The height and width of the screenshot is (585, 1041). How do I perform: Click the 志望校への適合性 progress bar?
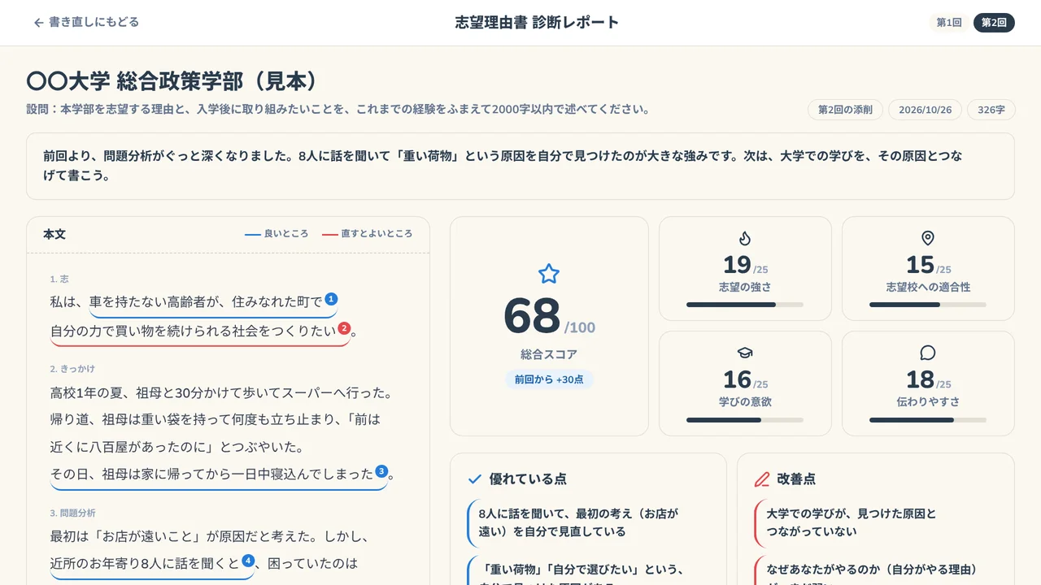pos(928,305)
